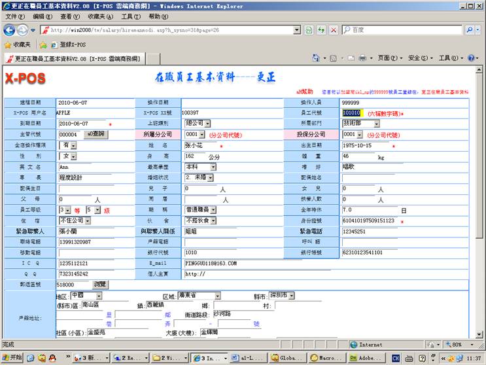
Task: Click the aH幫助 help link
Action: coord(305,92)
